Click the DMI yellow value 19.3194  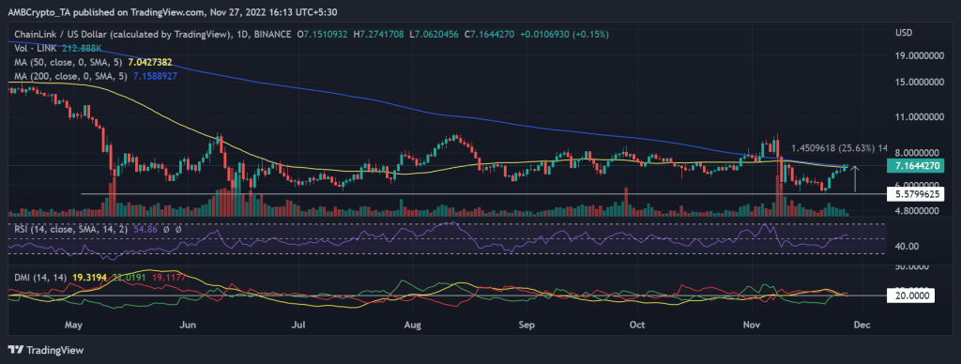(89, 277)
